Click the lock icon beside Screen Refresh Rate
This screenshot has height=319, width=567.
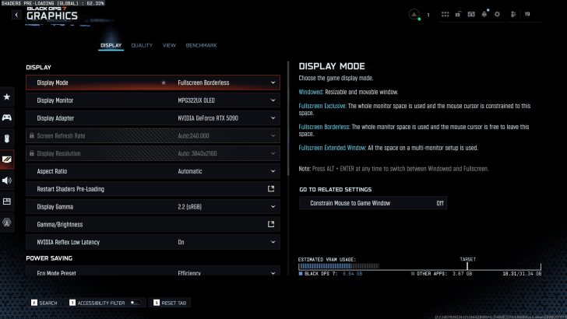pyautogui.click(x=31, y=135)
